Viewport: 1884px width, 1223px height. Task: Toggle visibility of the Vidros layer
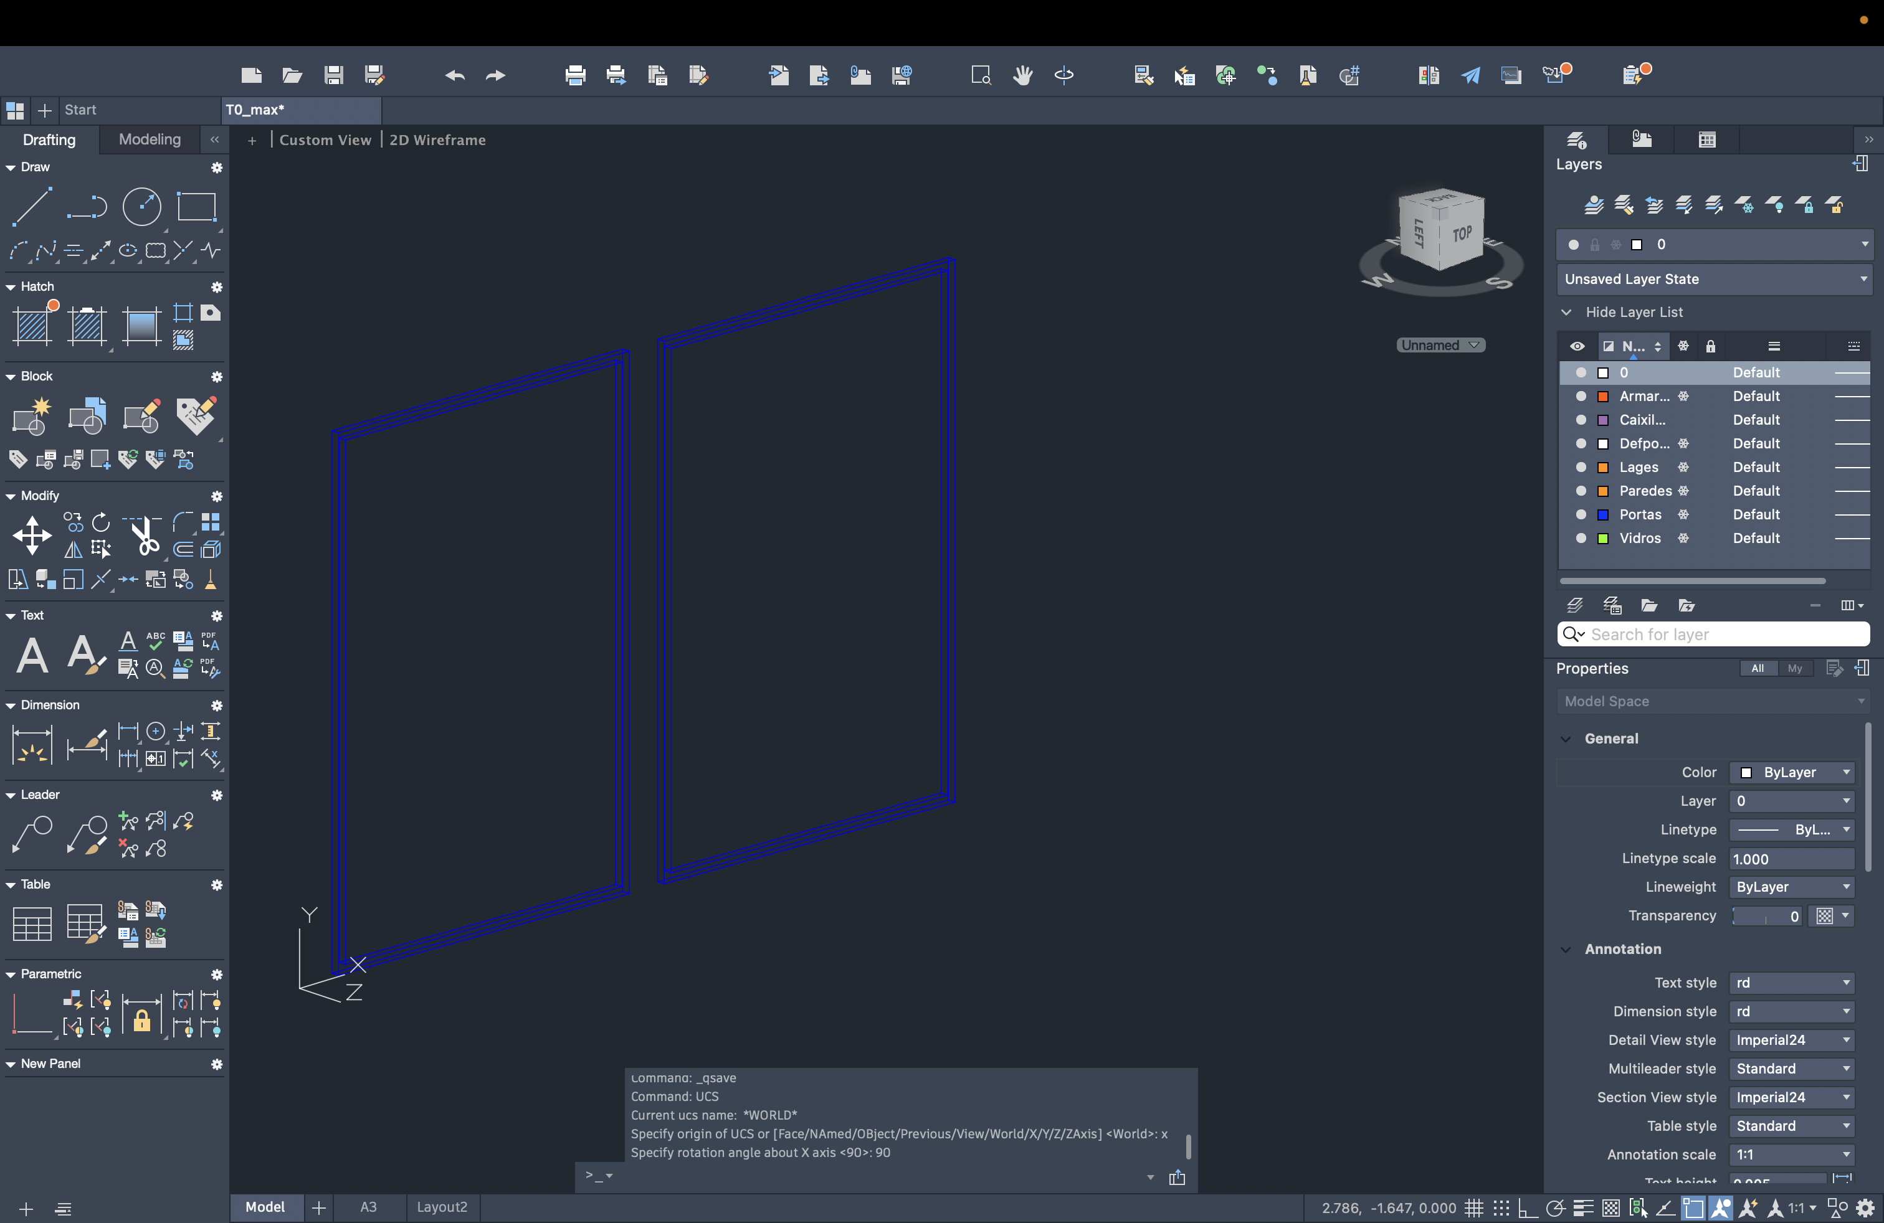click(x=1581, y=538)
